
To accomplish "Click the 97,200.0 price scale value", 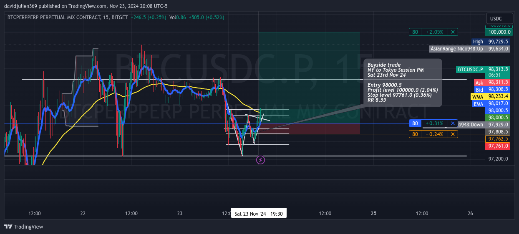I will pyautogui.click(x=498, y=159).
